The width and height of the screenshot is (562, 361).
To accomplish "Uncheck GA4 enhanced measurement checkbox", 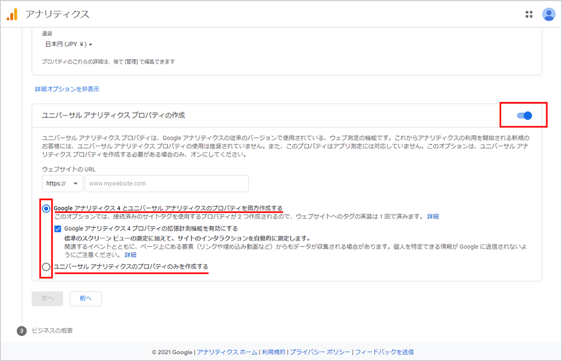I will click(58, 229).
